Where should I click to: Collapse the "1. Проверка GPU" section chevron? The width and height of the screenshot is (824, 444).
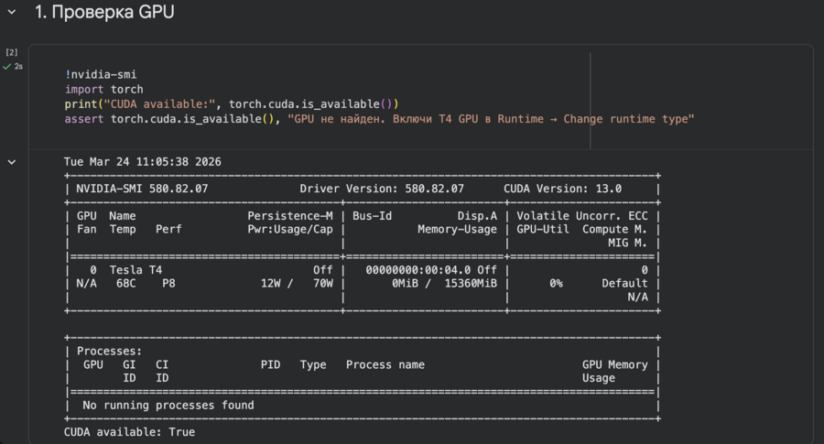(12, 12)
